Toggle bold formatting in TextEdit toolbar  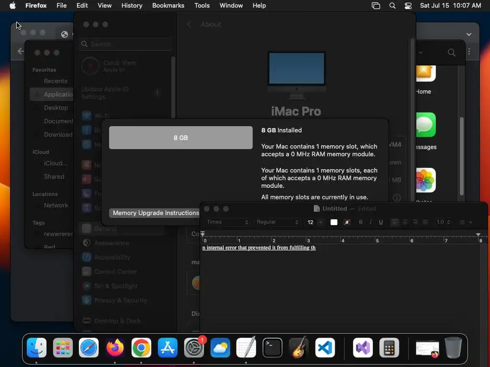point(361,222)
